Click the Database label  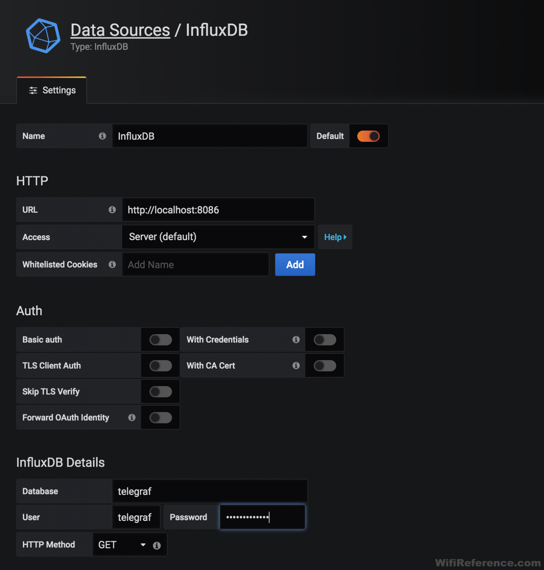click(x=40, y=491)
